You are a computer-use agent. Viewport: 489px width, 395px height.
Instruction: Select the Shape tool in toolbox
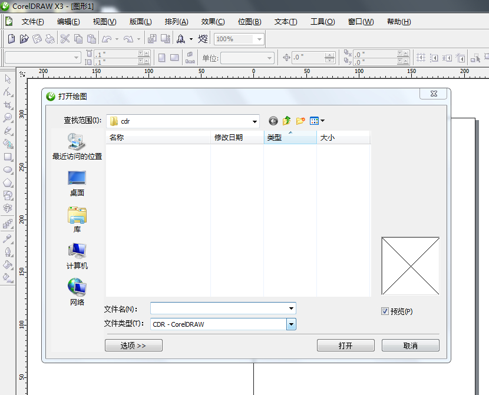click(x=8, y=92)
